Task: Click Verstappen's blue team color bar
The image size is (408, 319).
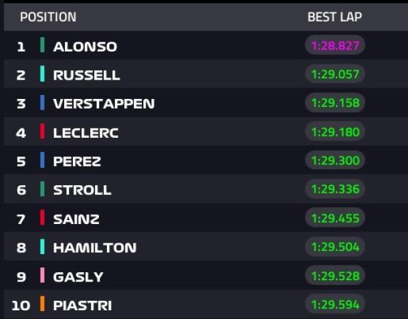Action: click(x=42, y=102)
